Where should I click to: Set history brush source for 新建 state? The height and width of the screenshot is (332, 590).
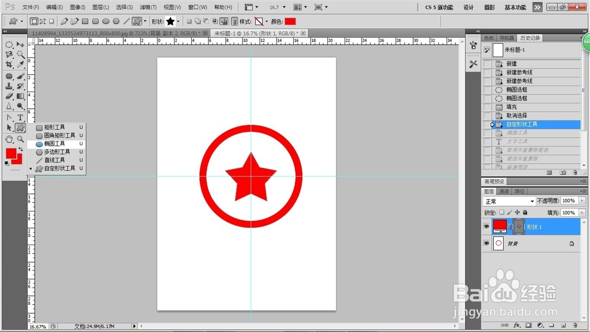(487, 64)
